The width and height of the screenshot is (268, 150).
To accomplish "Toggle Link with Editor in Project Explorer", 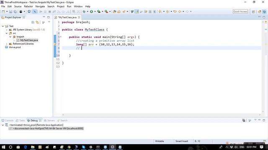I will 37,22.
